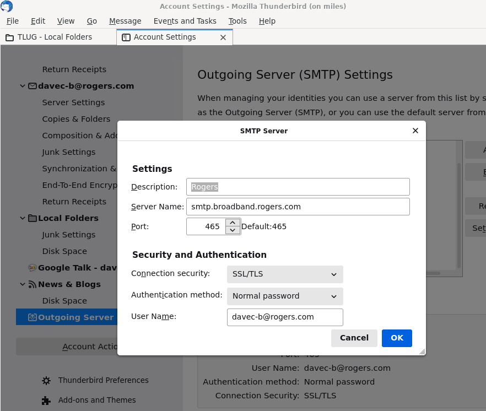Select Server Settings under davec-b@rogers.com

pos(73,102)
